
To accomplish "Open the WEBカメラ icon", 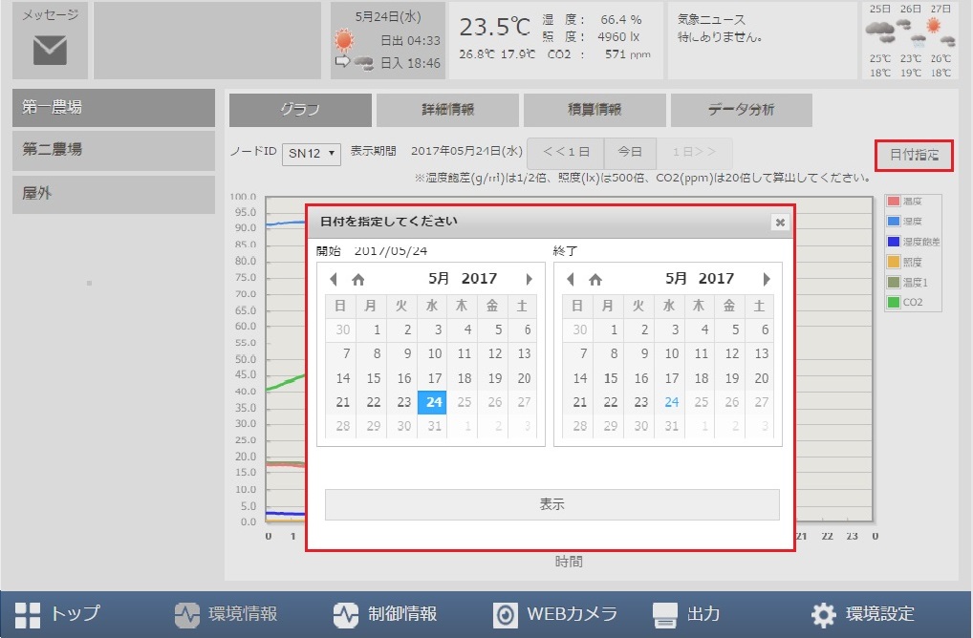I will [x=504, y=616].
